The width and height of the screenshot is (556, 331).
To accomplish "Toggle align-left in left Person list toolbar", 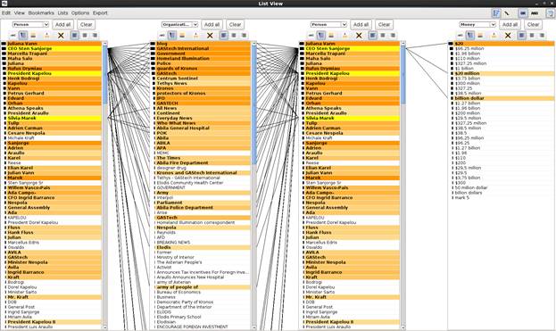I will pos(75,35).
